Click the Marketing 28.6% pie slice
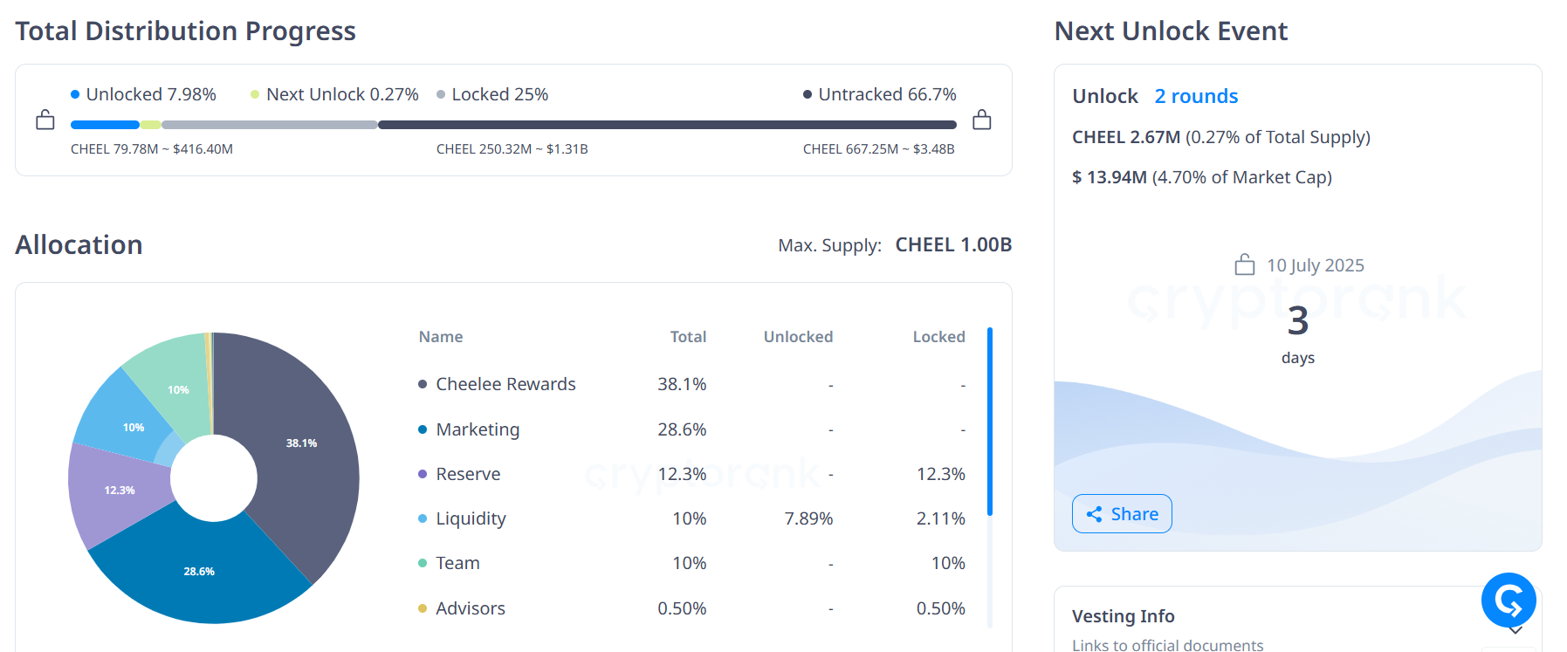This screenshot has height=652, width=1567. click(x=199, y=571)
